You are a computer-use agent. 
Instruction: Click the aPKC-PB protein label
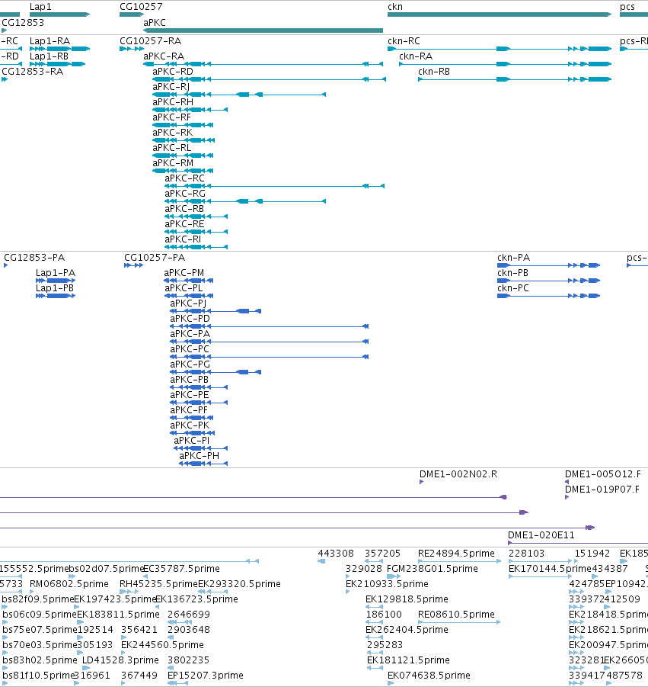189,379
